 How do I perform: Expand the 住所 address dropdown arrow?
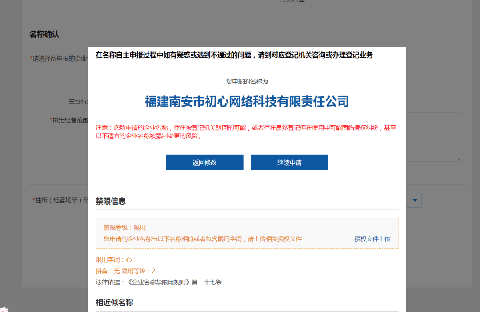pos(415,201)
